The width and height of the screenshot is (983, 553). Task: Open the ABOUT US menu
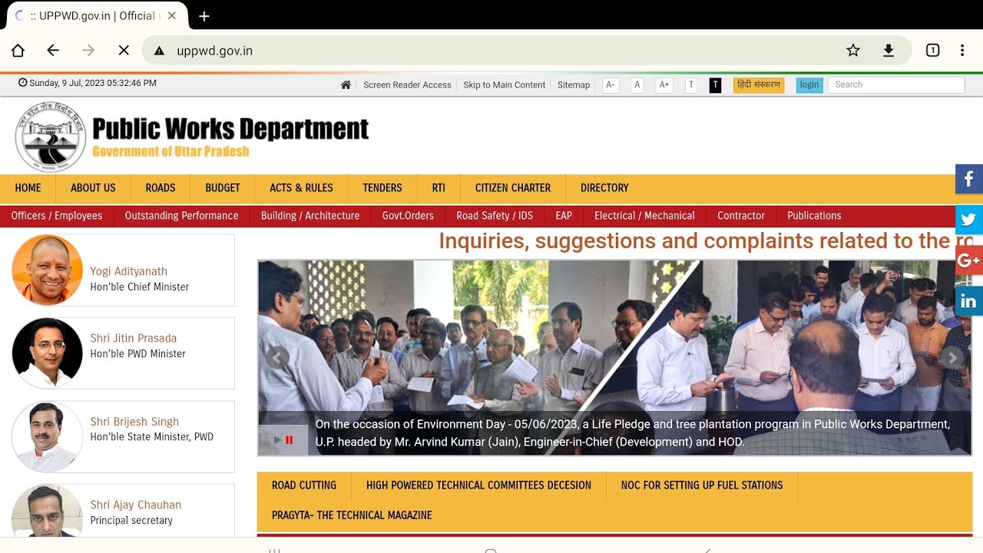[93, 188]
